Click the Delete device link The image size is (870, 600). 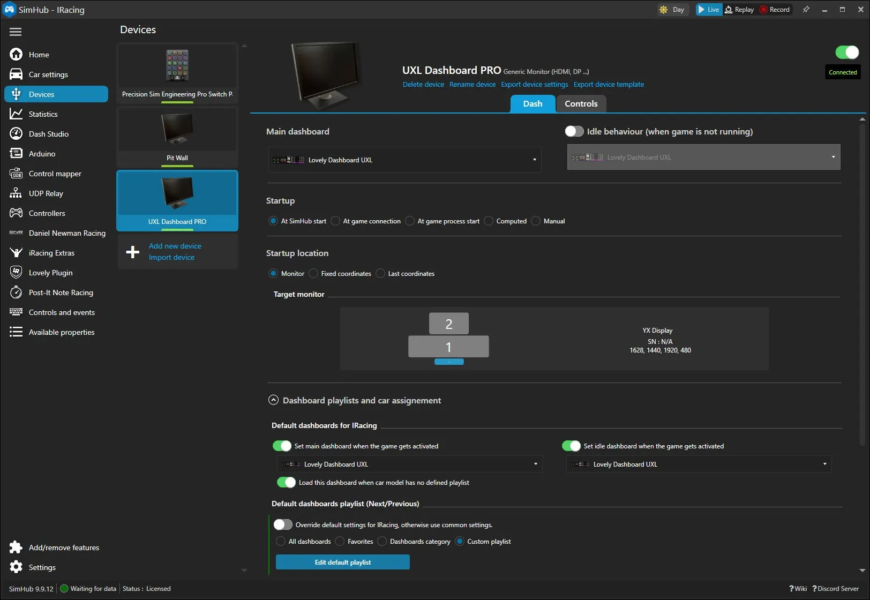[x=423, y=84]
